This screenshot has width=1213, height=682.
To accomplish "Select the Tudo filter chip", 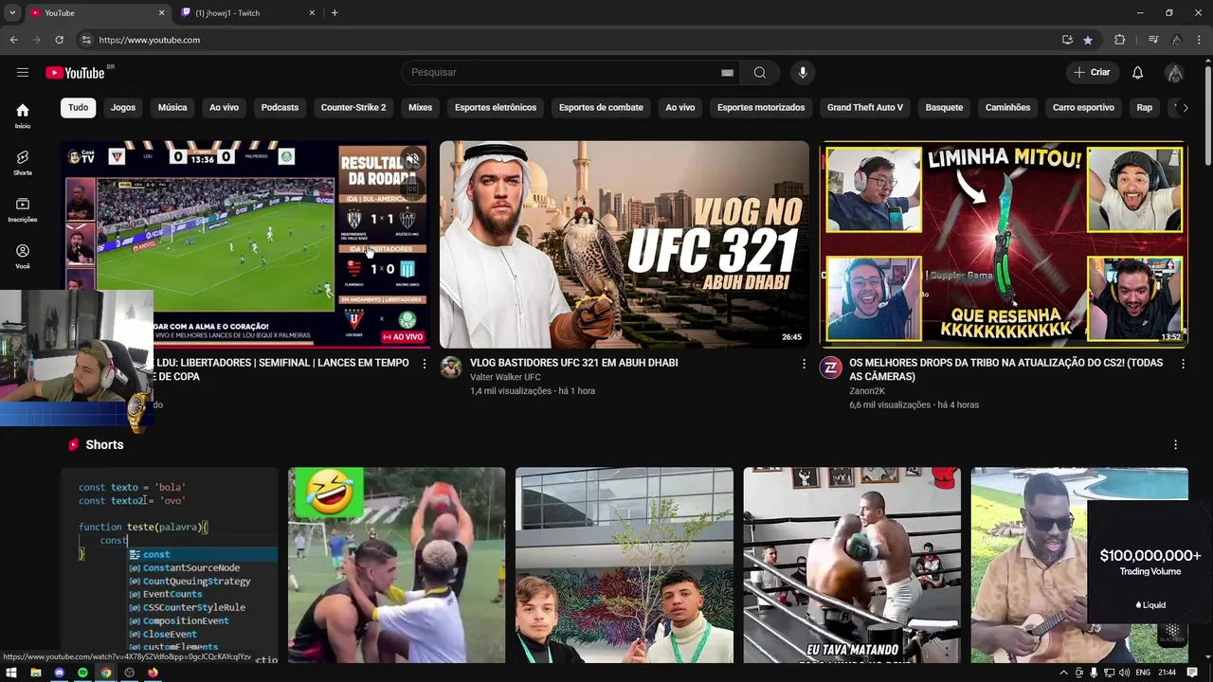I will 79,108.
